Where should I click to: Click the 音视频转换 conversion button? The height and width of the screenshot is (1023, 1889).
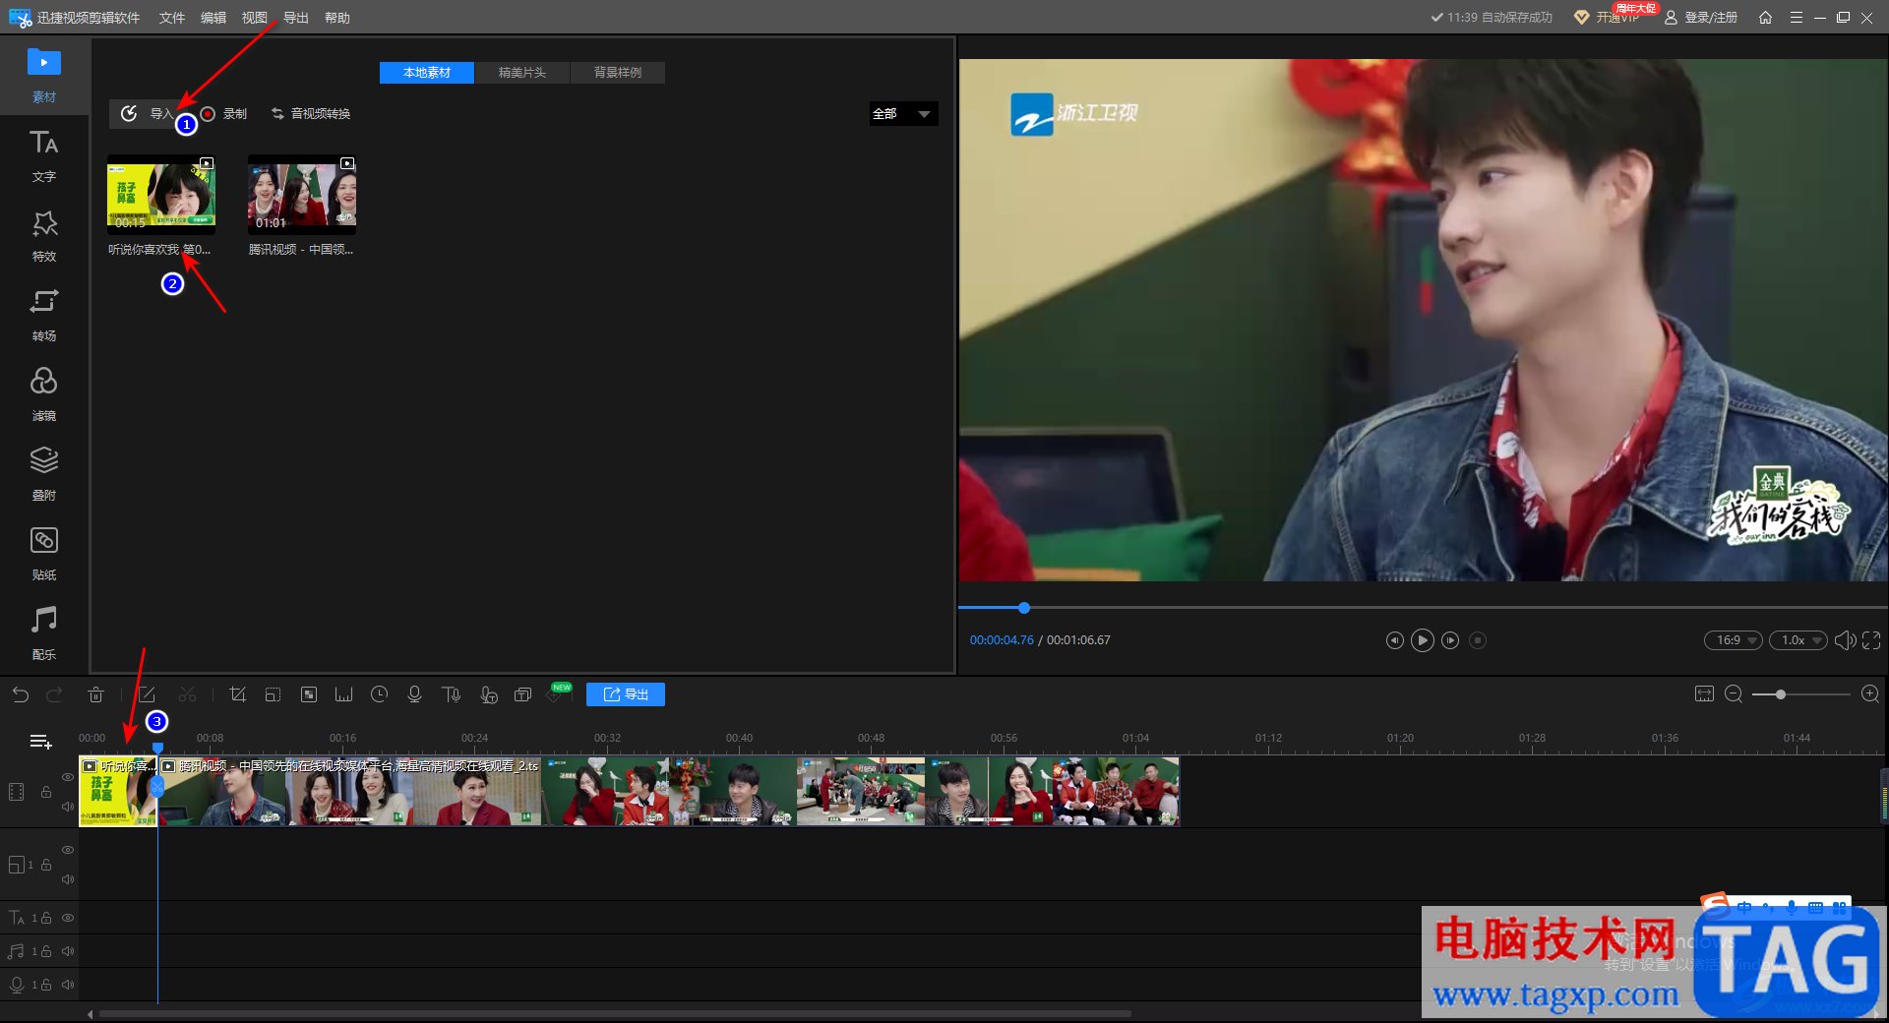[x=311, y=114]
